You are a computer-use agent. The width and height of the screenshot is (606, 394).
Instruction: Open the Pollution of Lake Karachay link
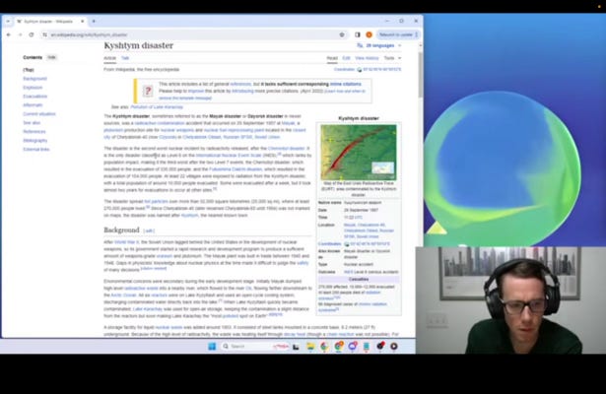(157, 107)
